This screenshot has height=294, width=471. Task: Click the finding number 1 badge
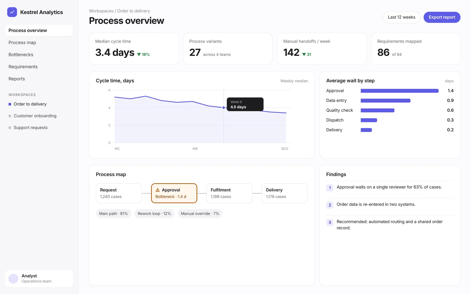pos(330,188)
